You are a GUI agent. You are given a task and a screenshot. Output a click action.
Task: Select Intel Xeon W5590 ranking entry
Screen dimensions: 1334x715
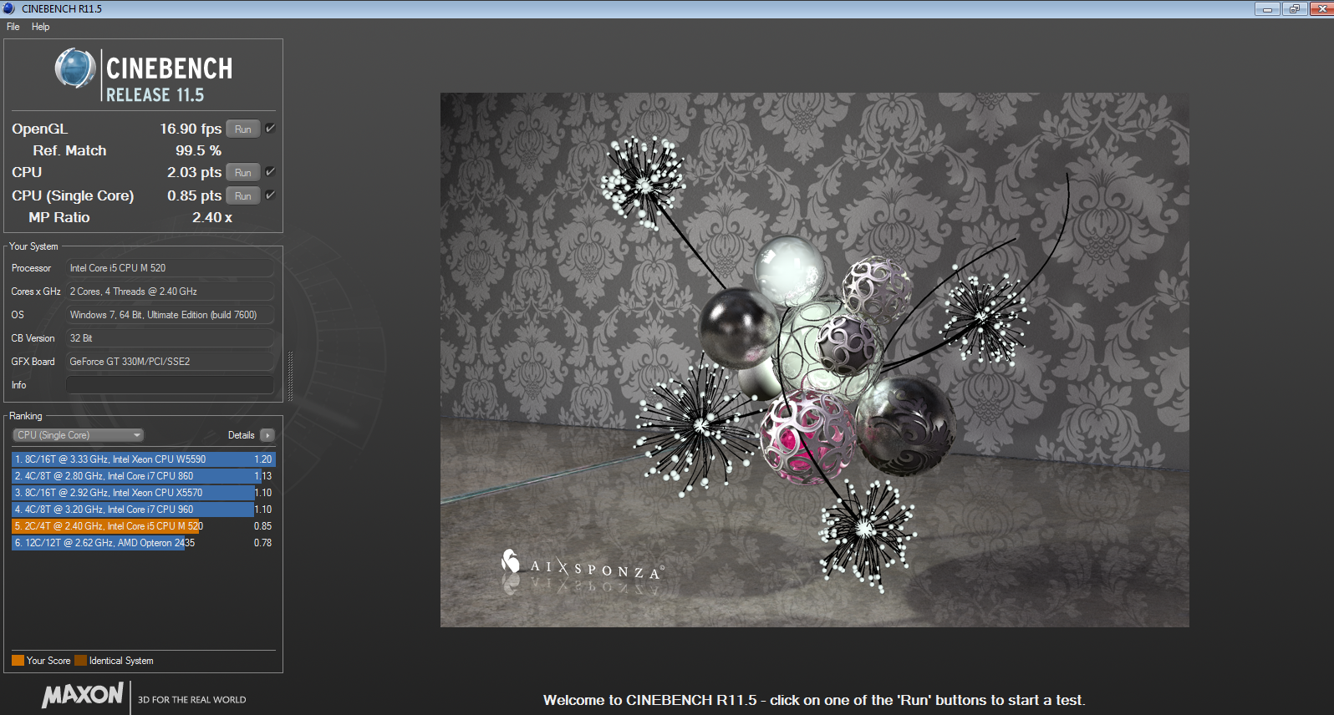pos(143,459)
